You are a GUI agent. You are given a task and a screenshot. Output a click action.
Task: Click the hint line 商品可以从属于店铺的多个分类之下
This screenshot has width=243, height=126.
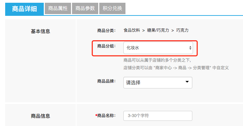point(157,60)
